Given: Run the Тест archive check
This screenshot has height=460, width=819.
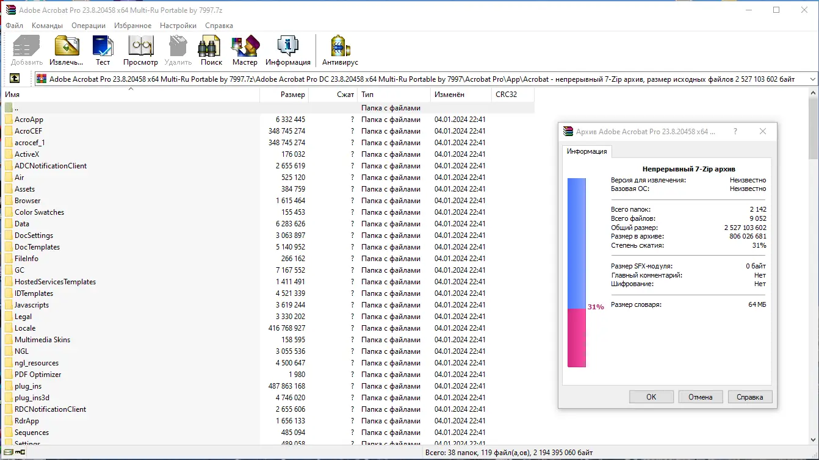Looking at the screenshot, I should (x=103, y=51).
